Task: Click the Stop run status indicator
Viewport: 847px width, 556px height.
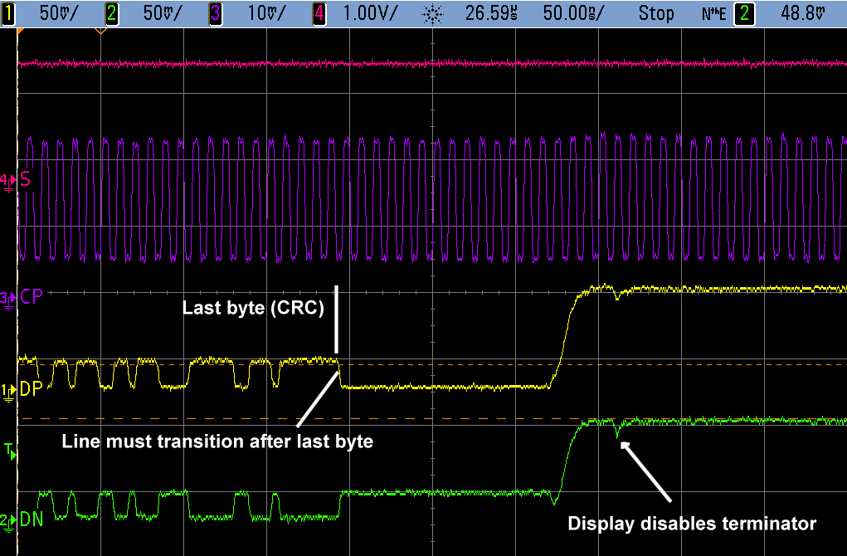Action: pyautogui.click(x=656, y=13)
